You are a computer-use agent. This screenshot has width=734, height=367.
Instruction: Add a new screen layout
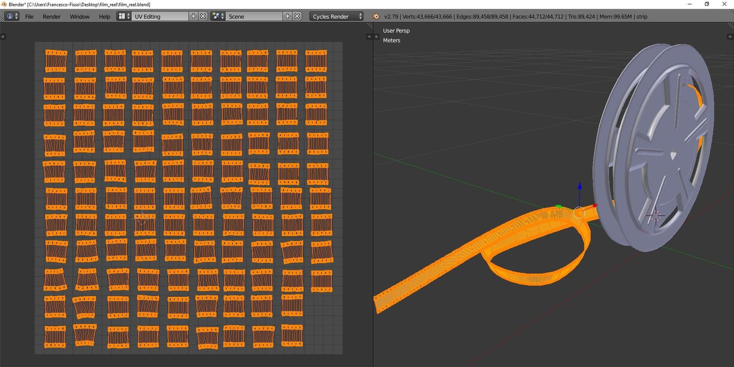coord(193,16)
